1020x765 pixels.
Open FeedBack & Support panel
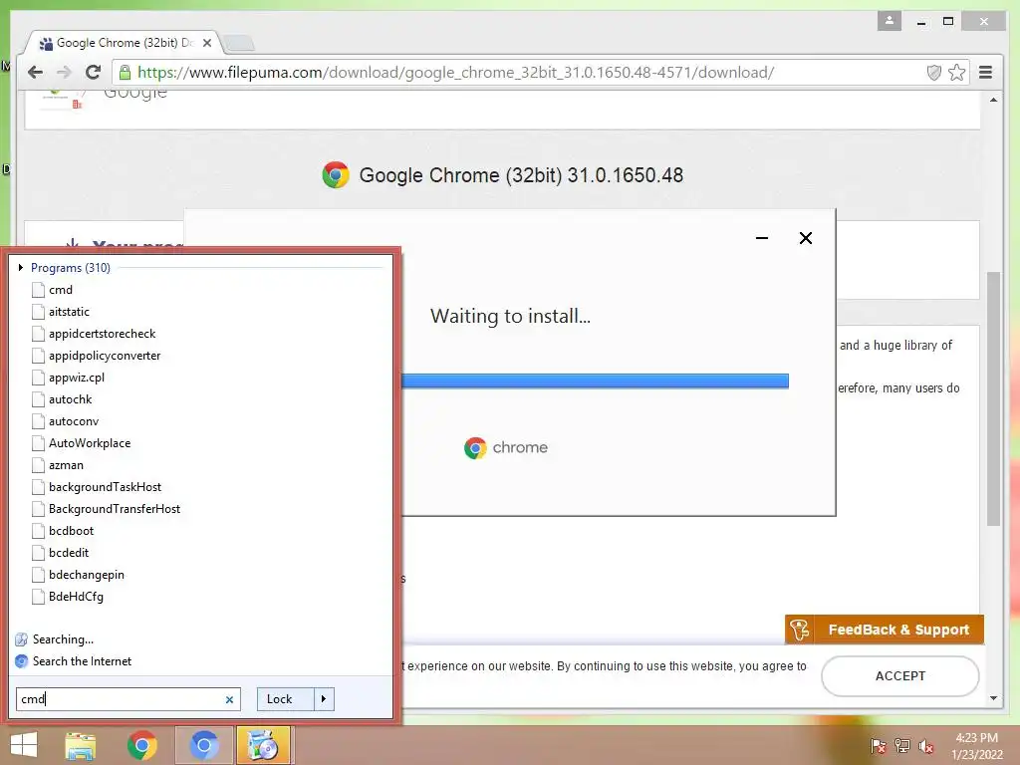(885, 630)
